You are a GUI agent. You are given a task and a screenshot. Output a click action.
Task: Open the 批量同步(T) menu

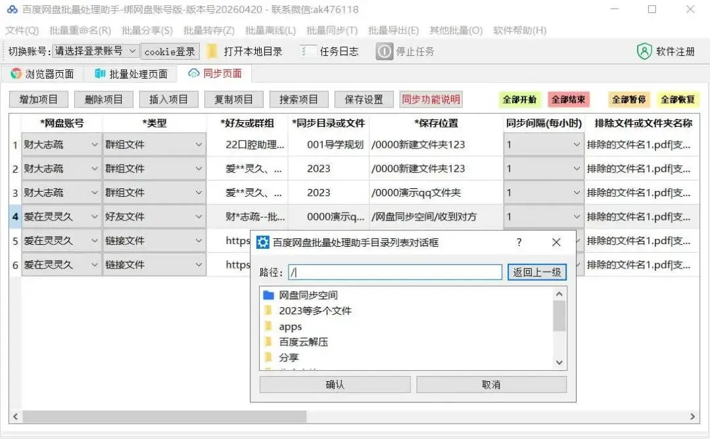(x=332, y=30)
